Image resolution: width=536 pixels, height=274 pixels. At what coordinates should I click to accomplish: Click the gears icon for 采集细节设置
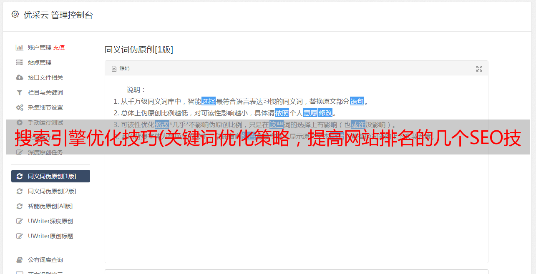tap(19, 107)
